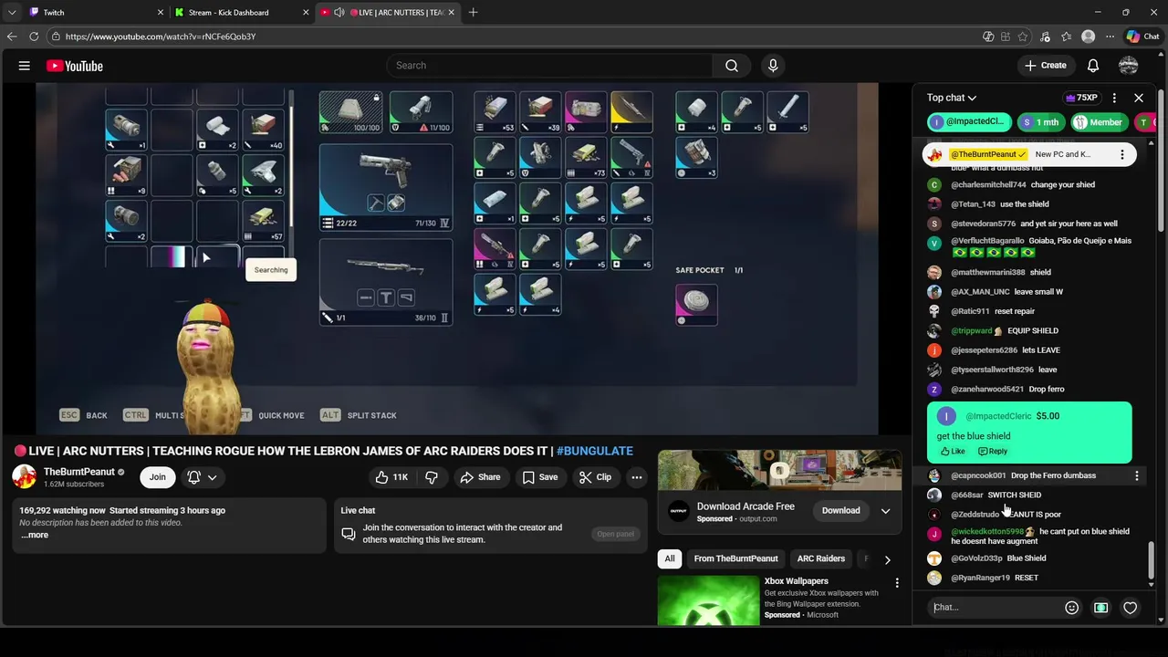
Task: Filter by From TheBurntPeanut
Action: click(x=735, y=558)
